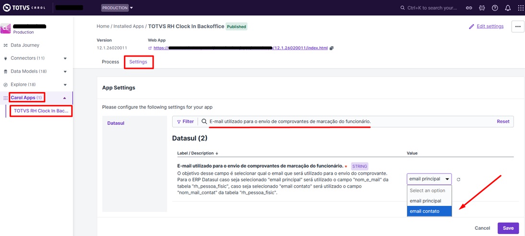This screenshot has height=236, width=525.
Task: Click the magnifier icon in settings search
Action: coord(204,122)
